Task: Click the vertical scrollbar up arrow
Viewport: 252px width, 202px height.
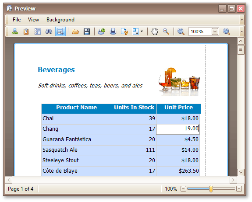Action: (241, 41)
